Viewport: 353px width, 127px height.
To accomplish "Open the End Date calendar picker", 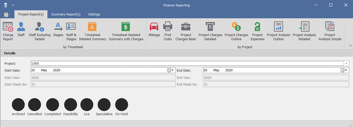I will 344,70.
